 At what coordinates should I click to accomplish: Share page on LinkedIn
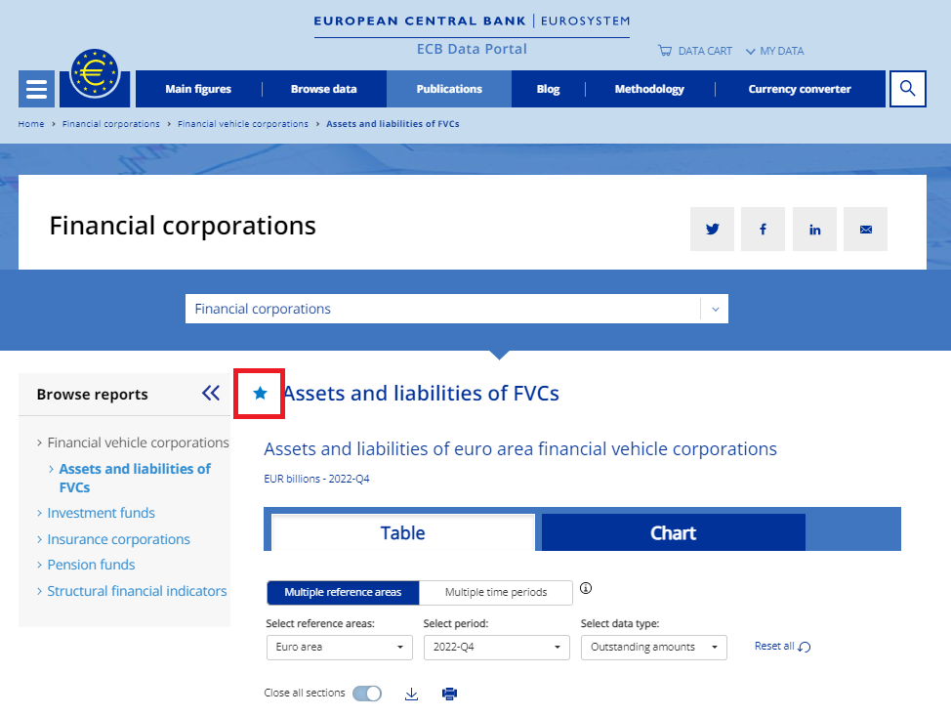click(814, 230)
